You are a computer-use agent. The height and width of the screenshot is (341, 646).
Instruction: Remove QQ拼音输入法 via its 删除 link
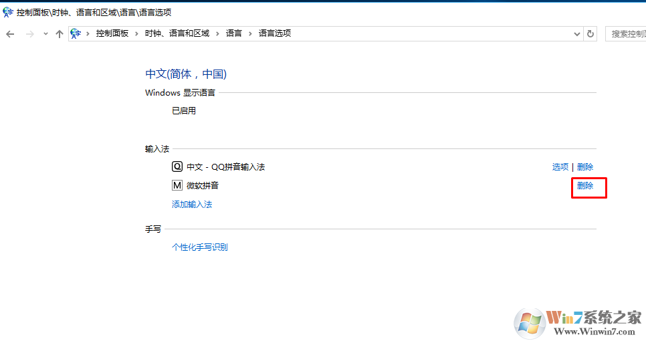tap(585, 167)
